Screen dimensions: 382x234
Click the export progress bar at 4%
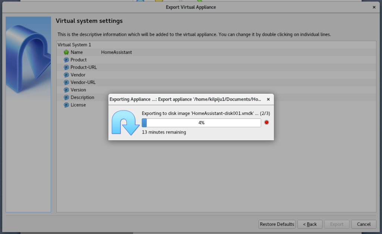(201, 123)
